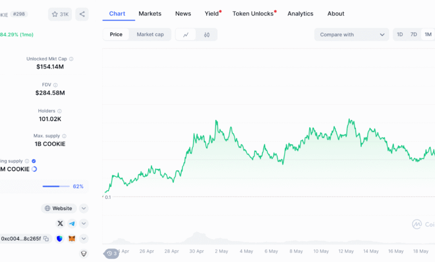Click the 101.02K holders value
This screenshot has width=435, height=262.
[x=50, y=119]
